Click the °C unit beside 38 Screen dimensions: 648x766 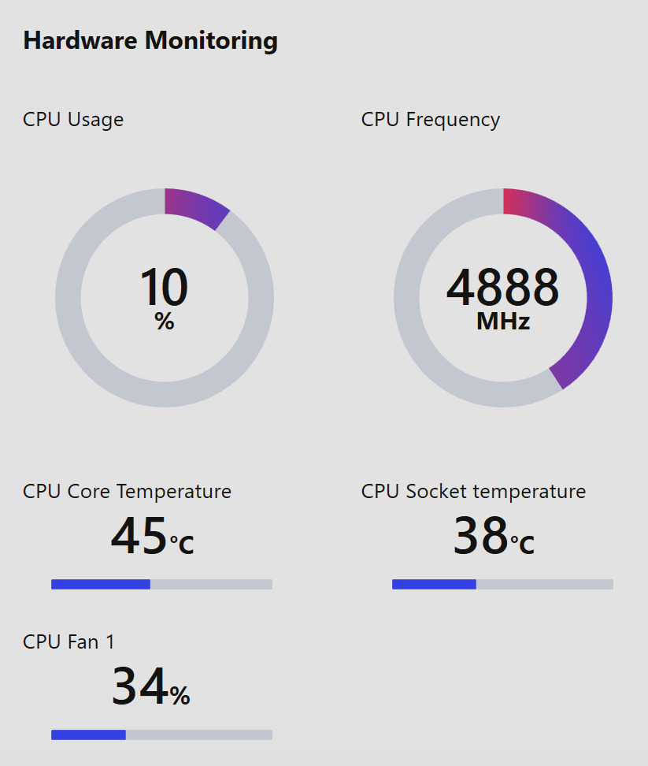(x=522, y=543)
